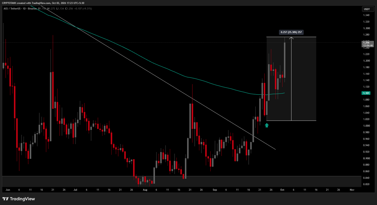This screenshot has height=205, width=377.
Task: Click the Oct label on time axis
Action: click(x=282, y=190)
